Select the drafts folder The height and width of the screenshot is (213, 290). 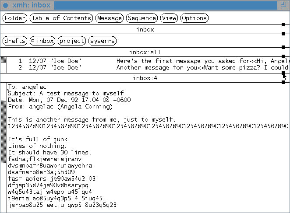point(14,41)
